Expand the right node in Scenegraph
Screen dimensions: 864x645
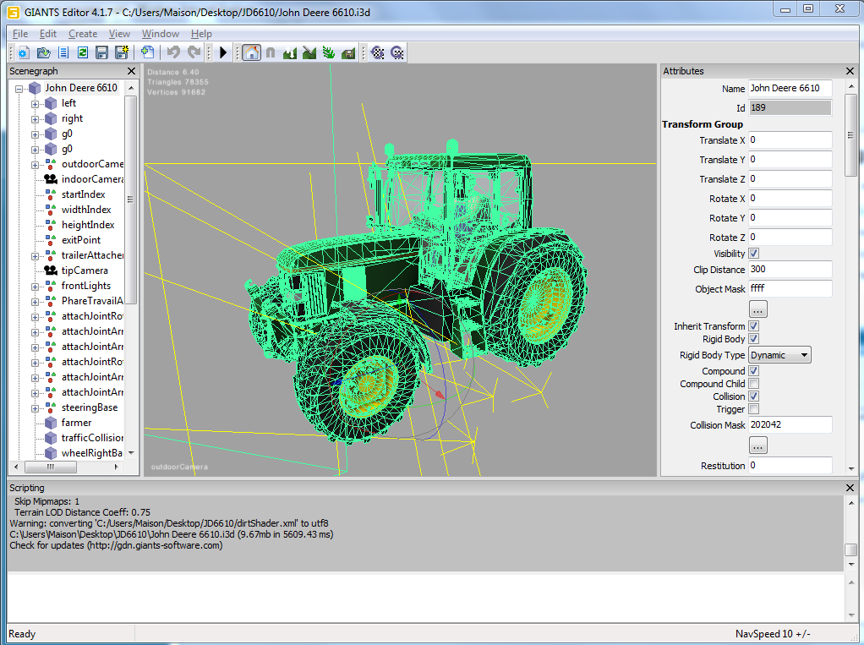pyautogui.click(x=35, y=119)
